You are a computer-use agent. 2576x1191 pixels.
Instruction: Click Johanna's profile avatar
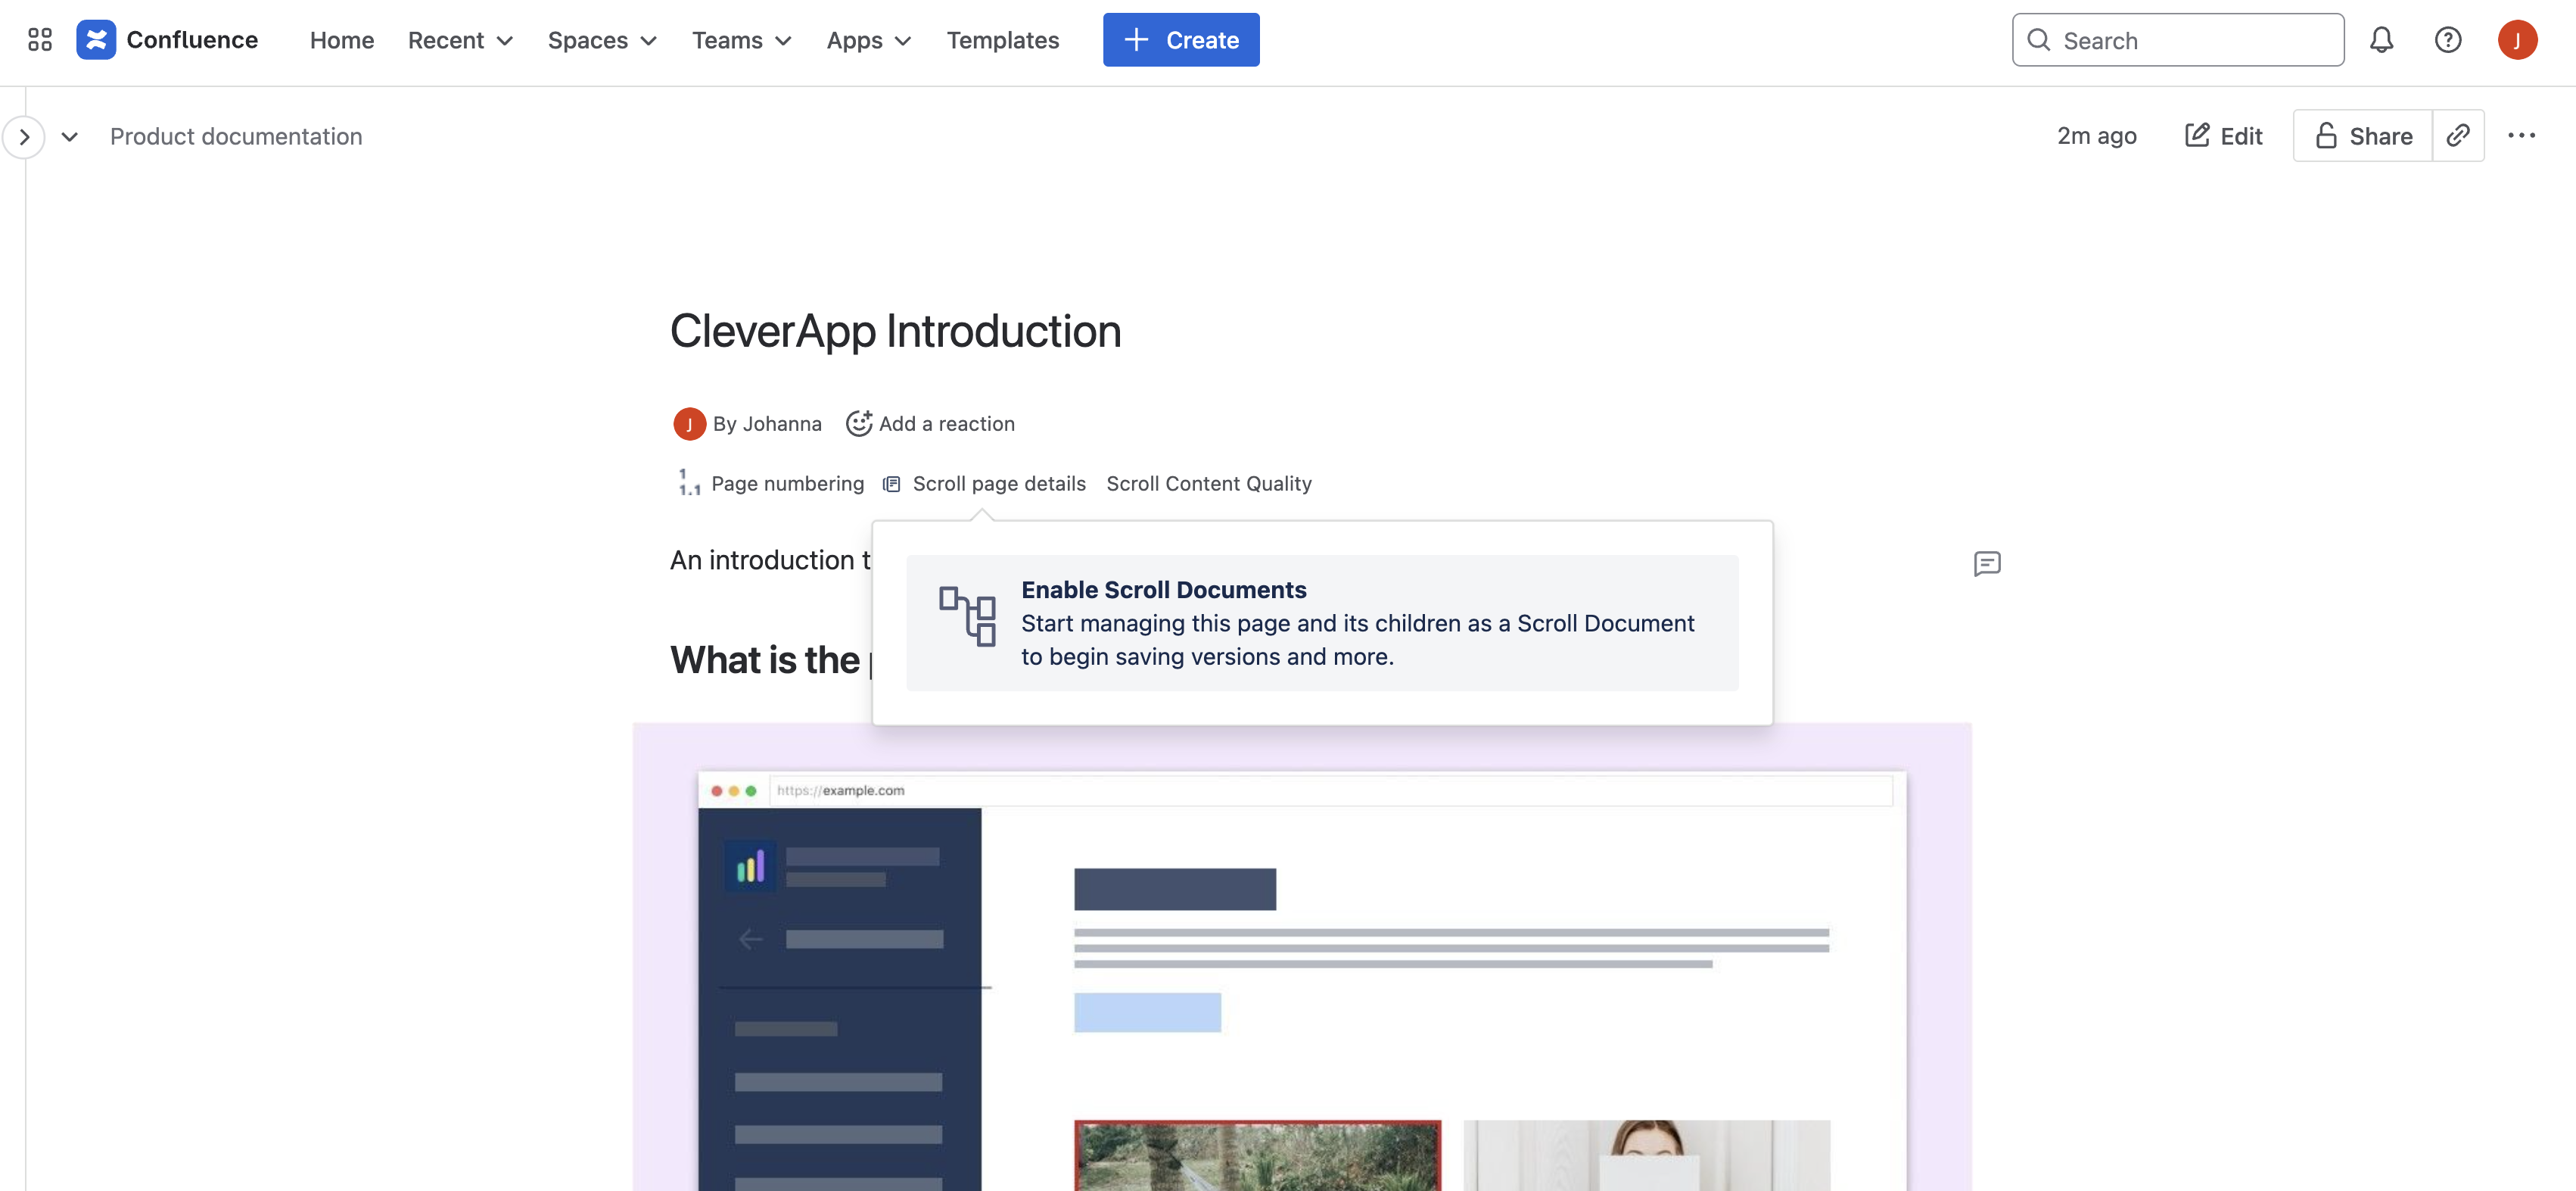click(689, 423)
